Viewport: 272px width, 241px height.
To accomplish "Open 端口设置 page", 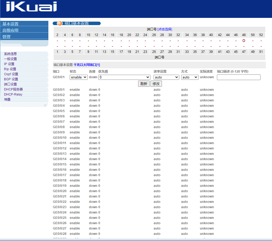I will 10,84.
